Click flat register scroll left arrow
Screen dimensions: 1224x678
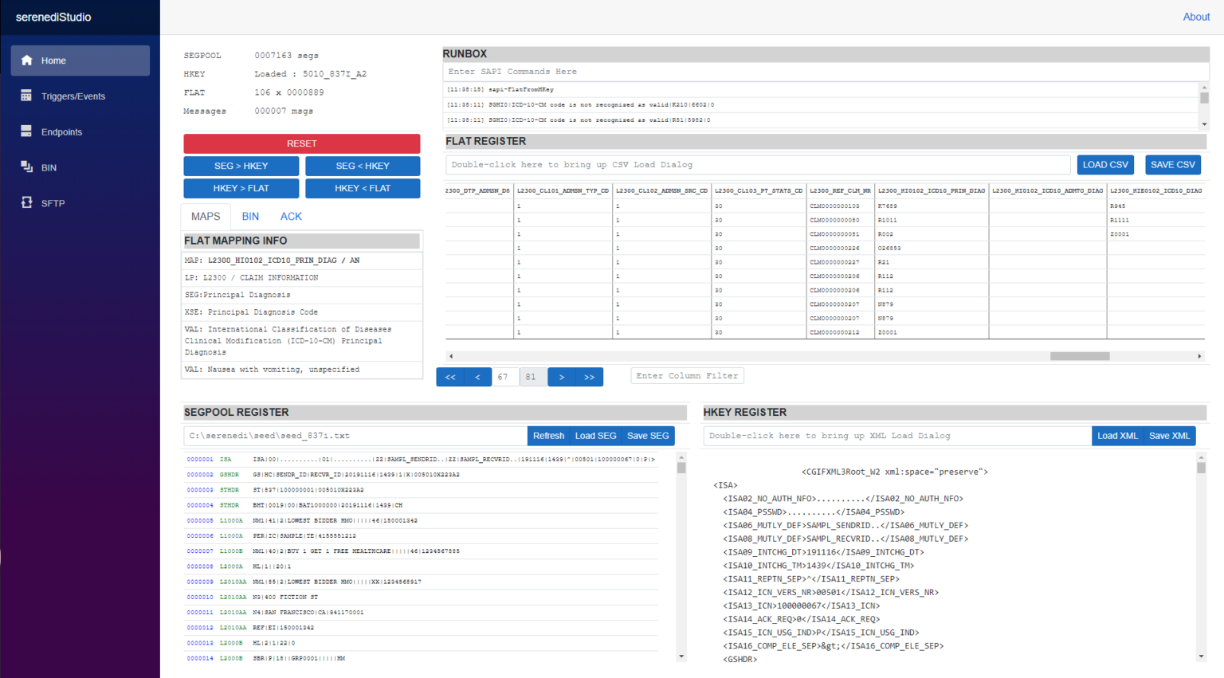pyautogui.click(x=451, y=356)
